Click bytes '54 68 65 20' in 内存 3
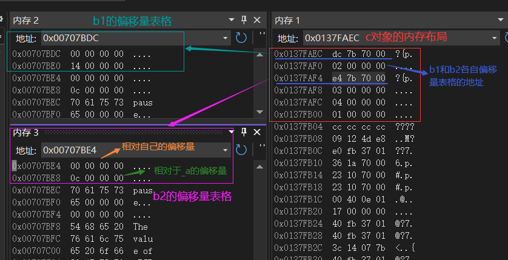Image resolution: width=508 pixels, height=260 pixels. [x=97, y=227]
